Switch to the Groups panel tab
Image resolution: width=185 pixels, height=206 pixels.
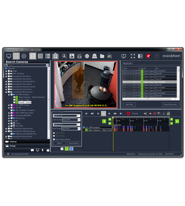pos(13,146)
